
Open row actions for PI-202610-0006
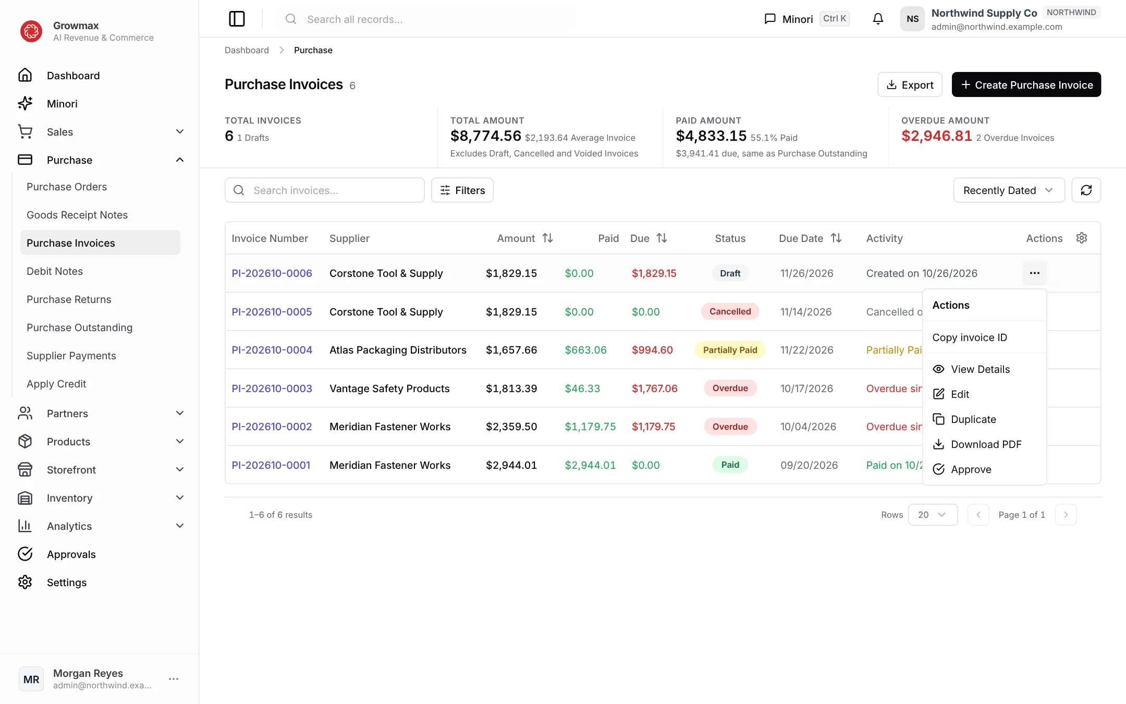tap(1034, 273)
